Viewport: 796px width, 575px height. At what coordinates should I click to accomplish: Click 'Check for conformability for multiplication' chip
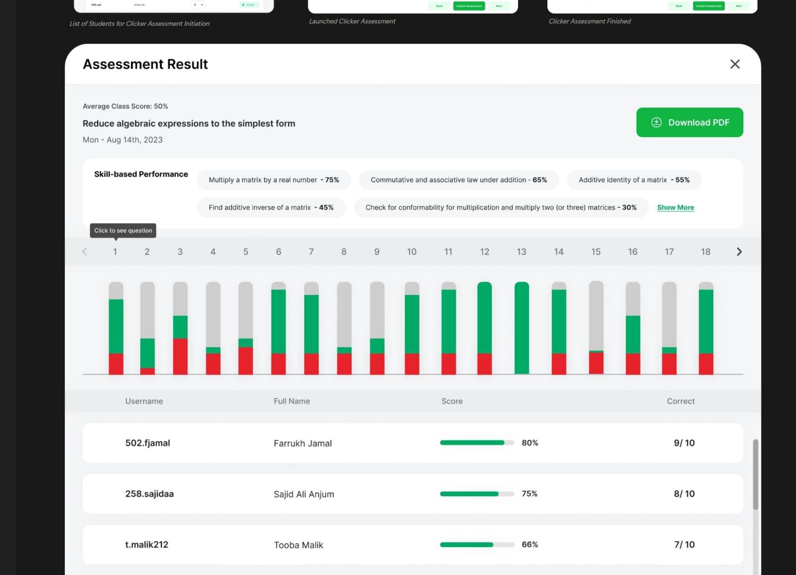501,207
